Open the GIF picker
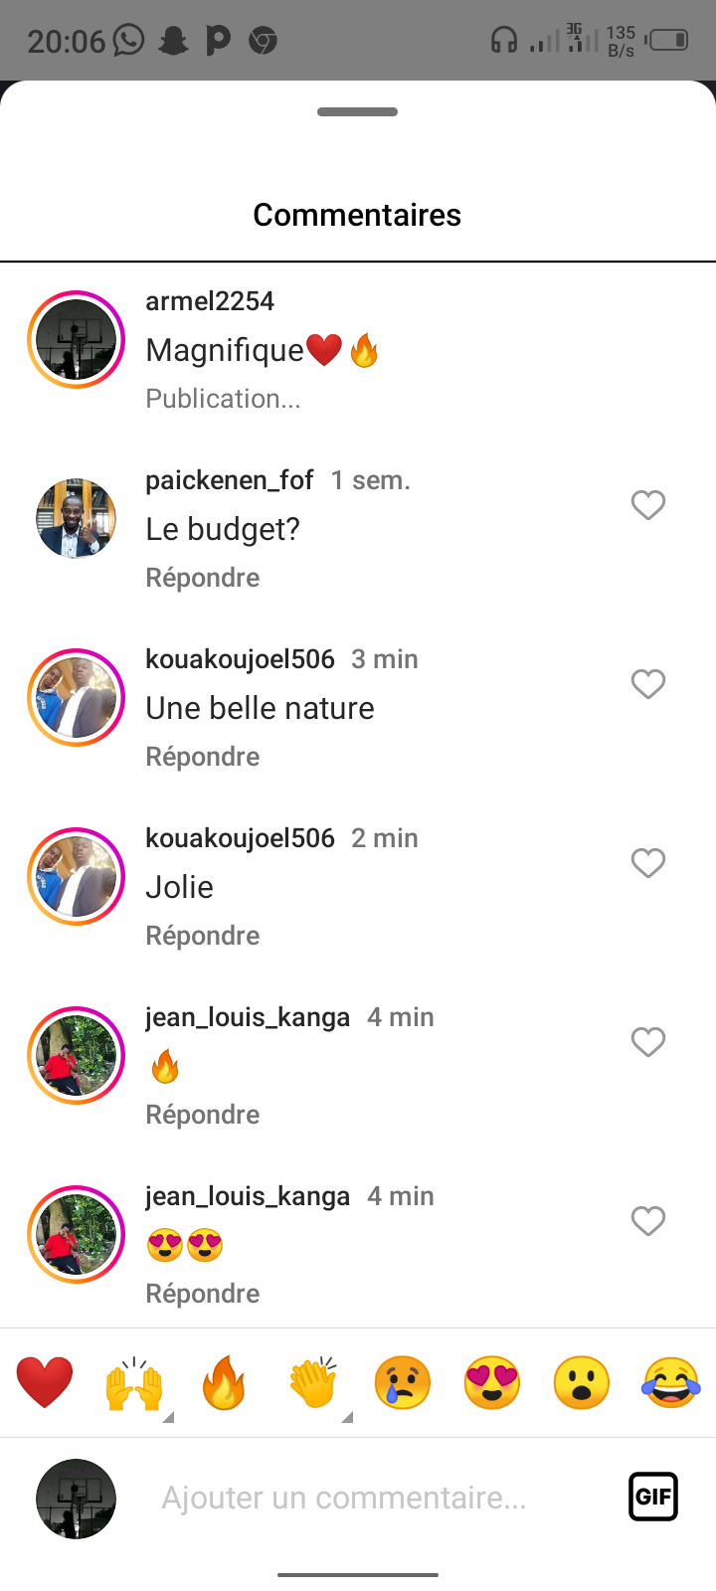 pyautogui.click(x=653, y=1497)
